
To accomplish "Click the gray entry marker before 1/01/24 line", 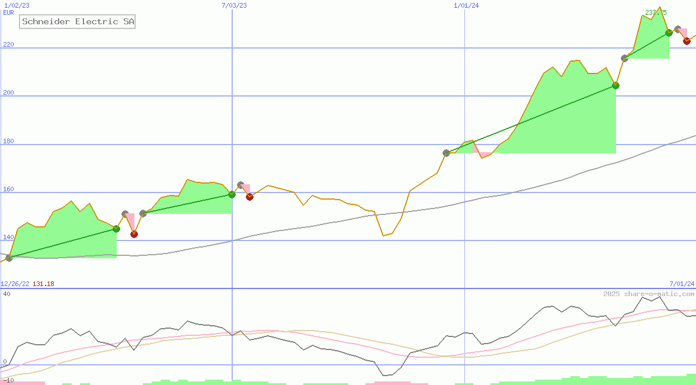I will pos(446,153).
